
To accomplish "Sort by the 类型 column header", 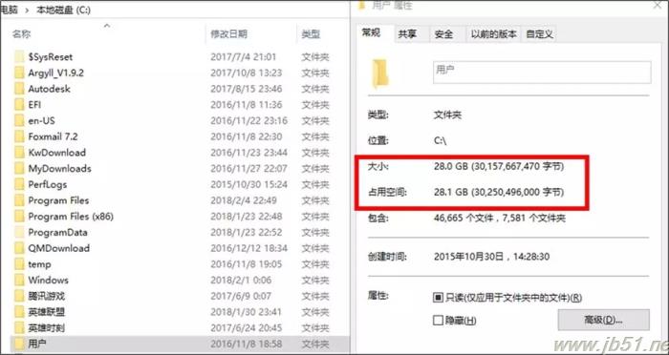I will (x=311, y=34).
